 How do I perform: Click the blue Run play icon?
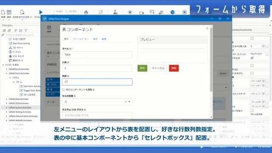(41, 12)
